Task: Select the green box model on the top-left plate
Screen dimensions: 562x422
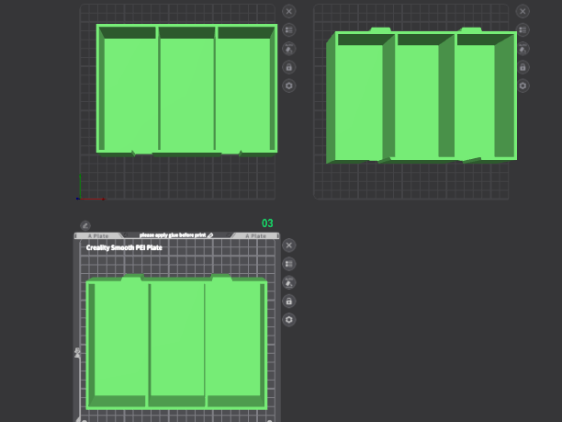Action: point(186,92)
